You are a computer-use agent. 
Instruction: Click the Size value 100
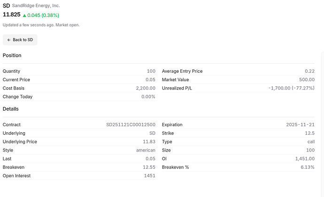pos(310,150)
